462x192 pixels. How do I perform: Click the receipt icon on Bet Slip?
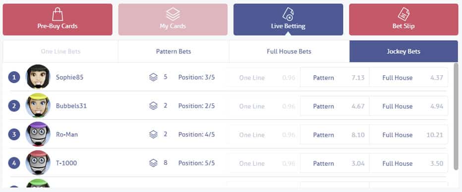coord(404,14)
